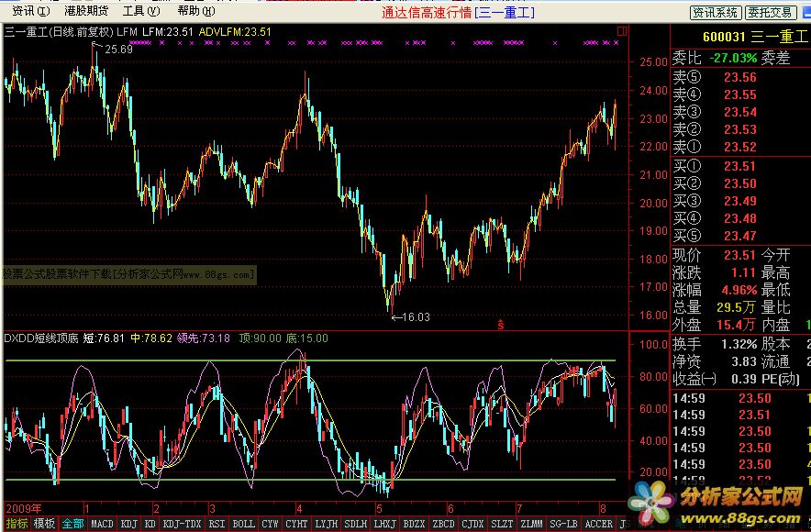The image size is (811, 532).
Task: Click the 涨幅 4.96% value
Action: click(739, 290)
